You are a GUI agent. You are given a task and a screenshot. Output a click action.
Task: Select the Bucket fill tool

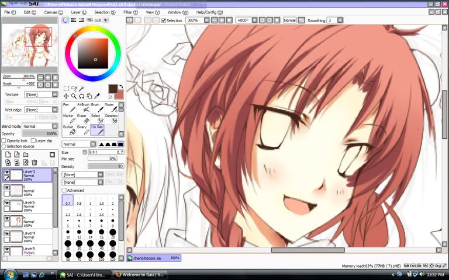69,130
